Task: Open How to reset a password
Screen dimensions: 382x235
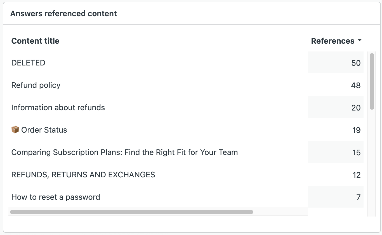Action: (x=56, y=197)
